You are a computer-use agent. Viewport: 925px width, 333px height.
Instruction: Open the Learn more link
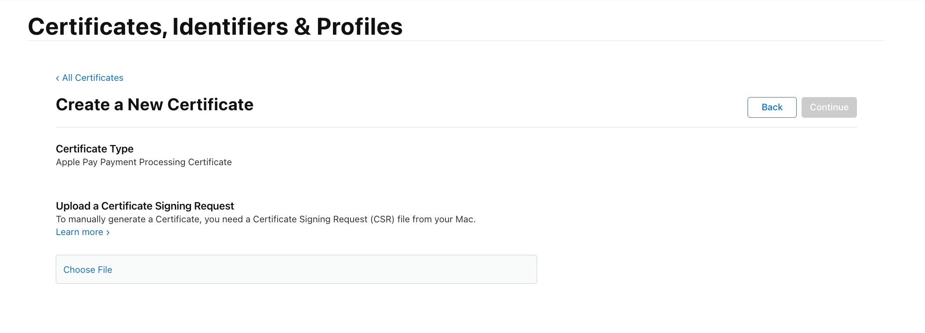point(79,232)
